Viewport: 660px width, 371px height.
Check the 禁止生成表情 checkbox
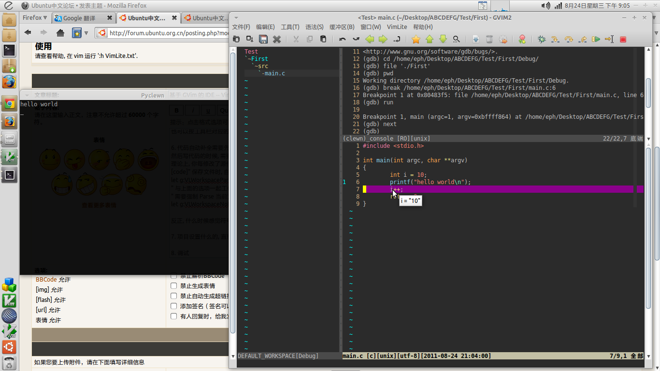[x=174, y=285]
